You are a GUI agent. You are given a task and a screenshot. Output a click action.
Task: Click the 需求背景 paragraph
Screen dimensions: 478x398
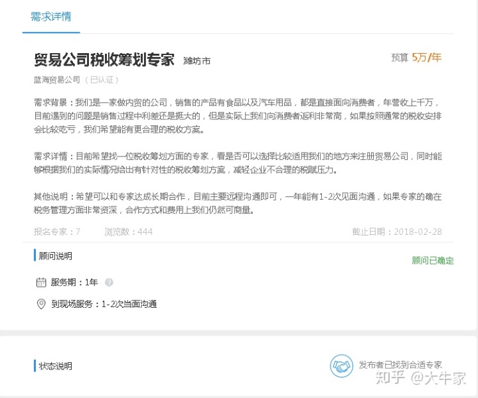click(x=238, y=116)
